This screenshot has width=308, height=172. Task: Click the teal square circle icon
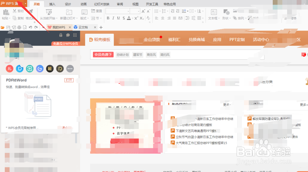[30, 69]
